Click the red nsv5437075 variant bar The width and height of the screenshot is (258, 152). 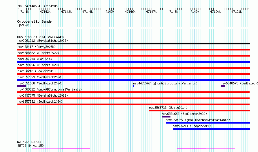(x=133, y=98)
